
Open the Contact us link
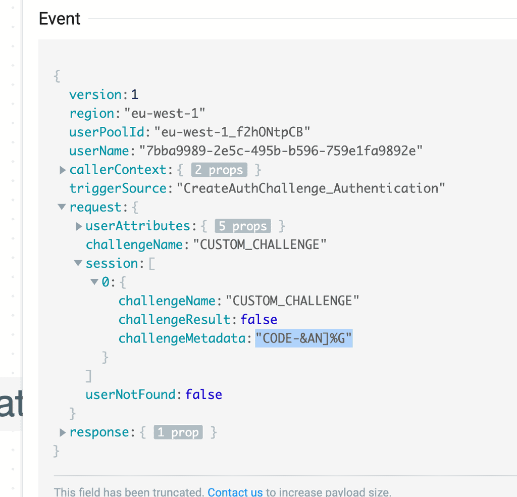(x=235, y=492)
